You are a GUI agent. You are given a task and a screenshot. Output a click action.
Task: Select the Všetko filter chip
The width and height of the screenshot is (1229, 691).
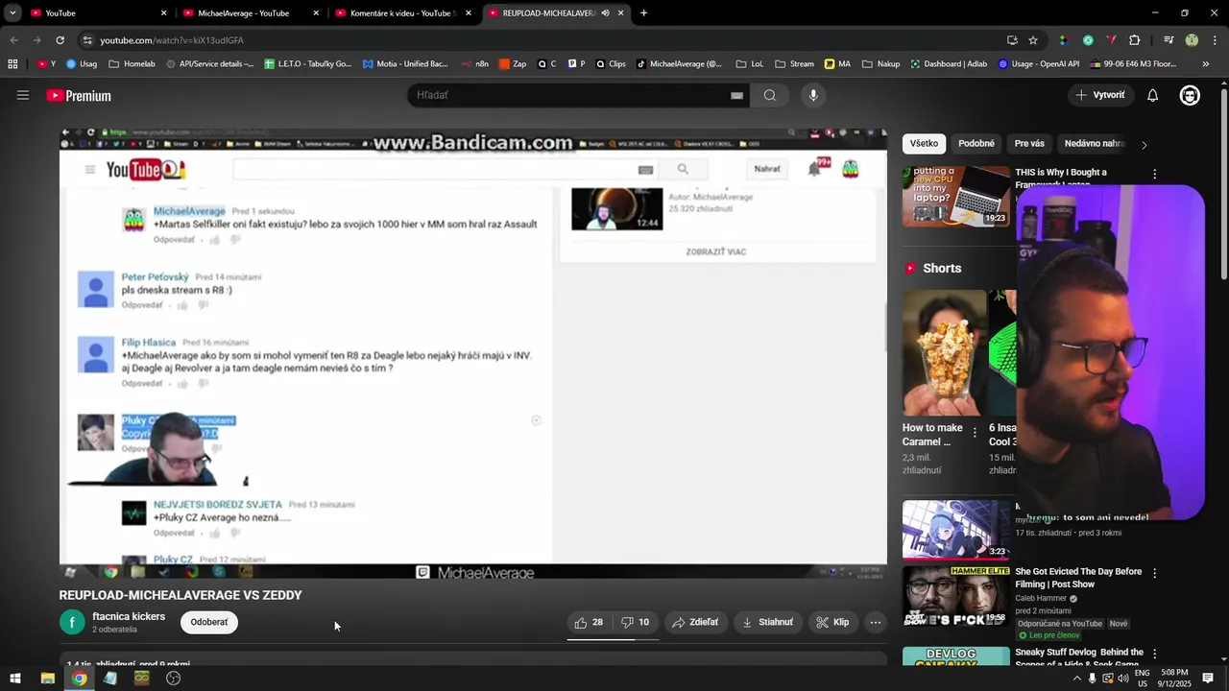pyautogui.click(x=924, y=144)
